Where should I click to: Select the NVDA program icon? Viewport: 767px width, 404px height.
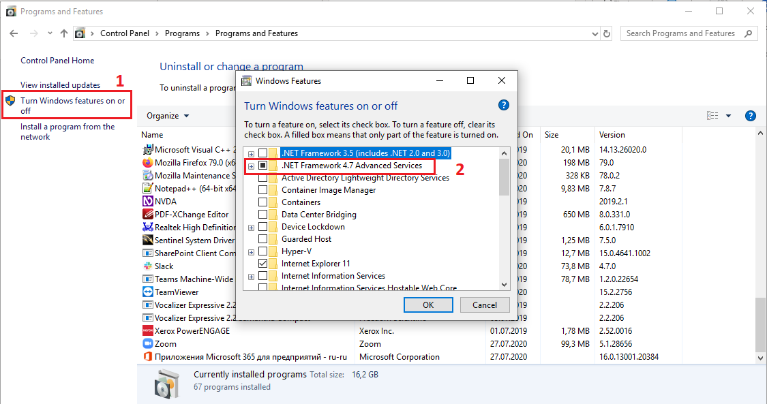148,201
